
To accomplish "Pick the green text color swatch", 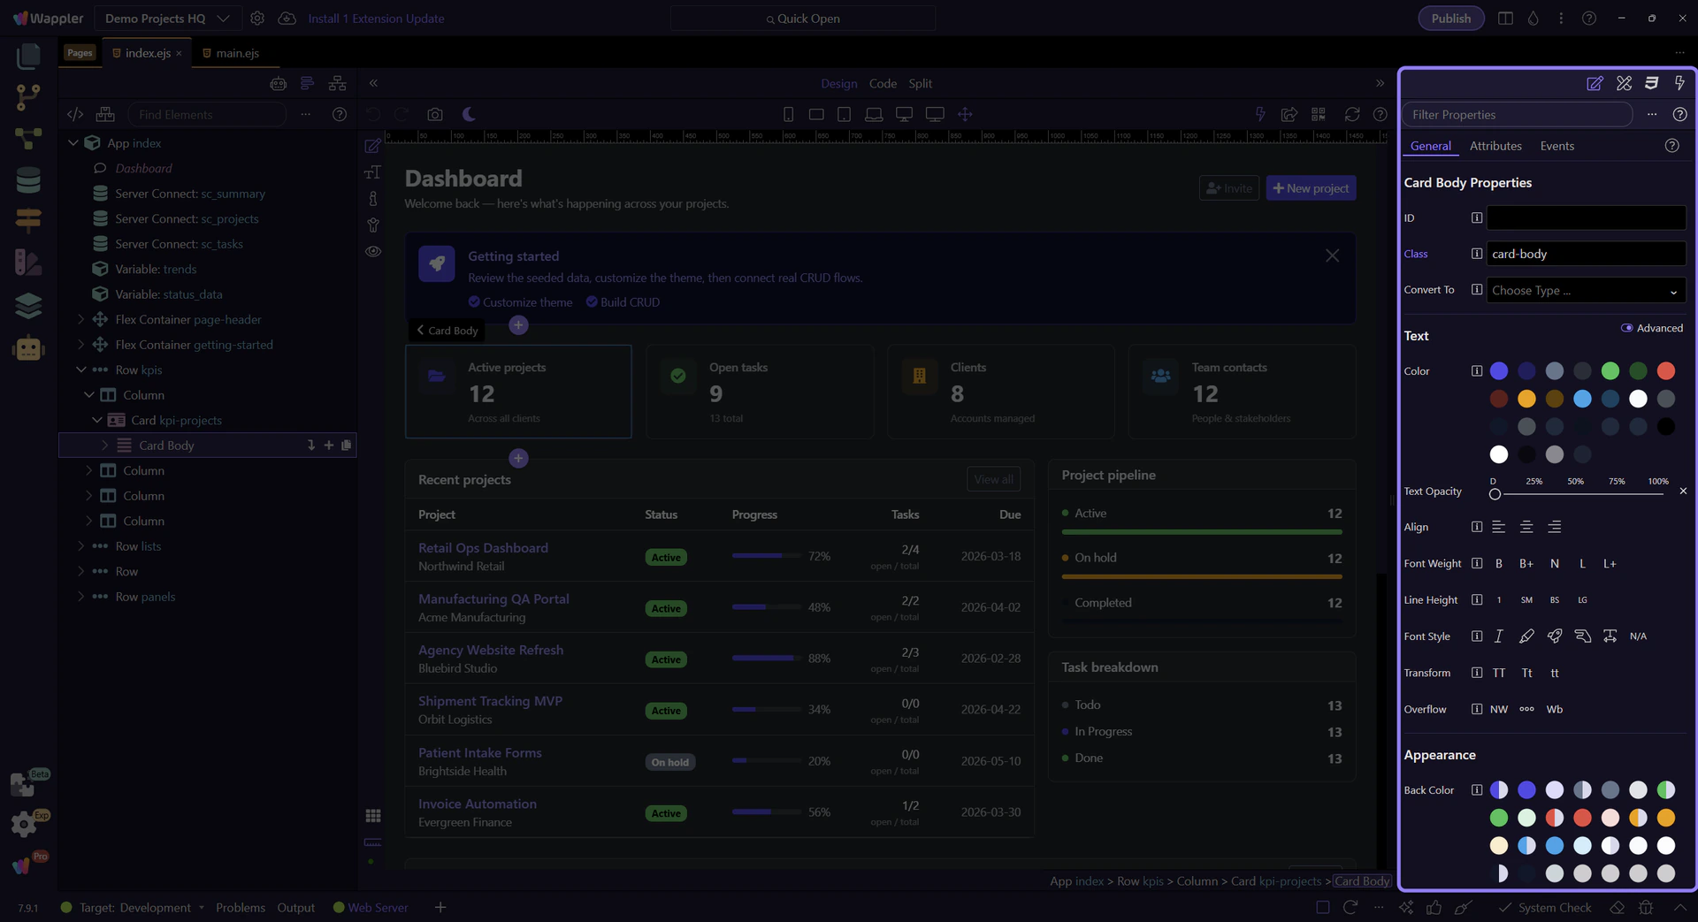I will tap(1610, 371).
